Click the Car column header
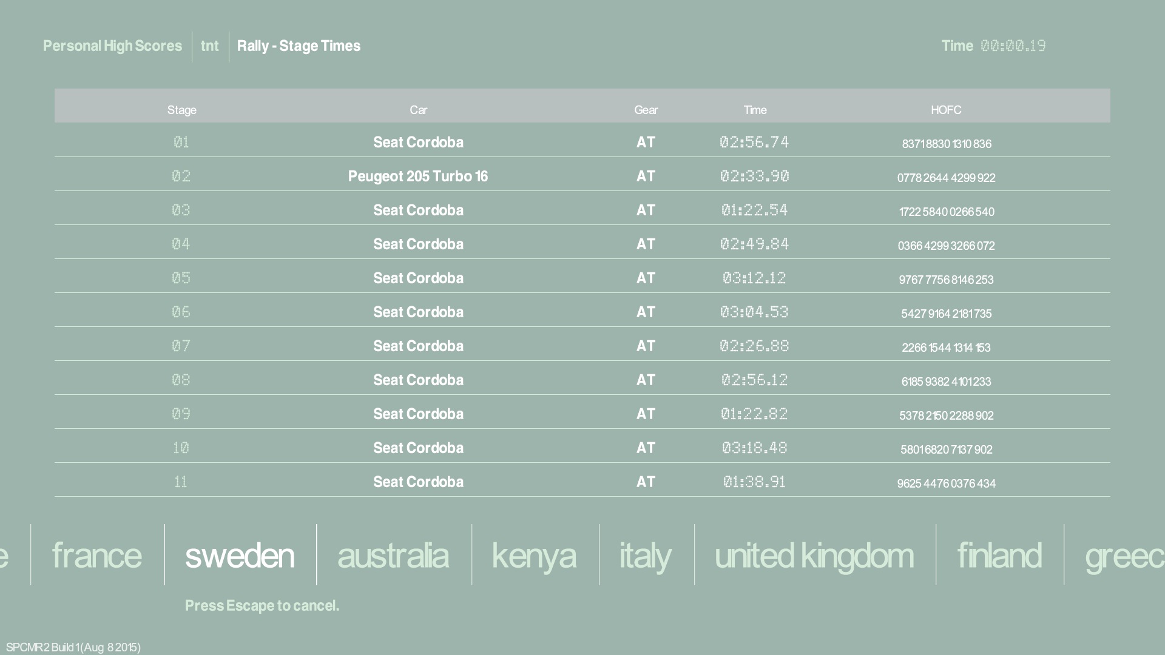This screenshot has width=1165, height=655. pyautogui.click(x=418, y=110)
